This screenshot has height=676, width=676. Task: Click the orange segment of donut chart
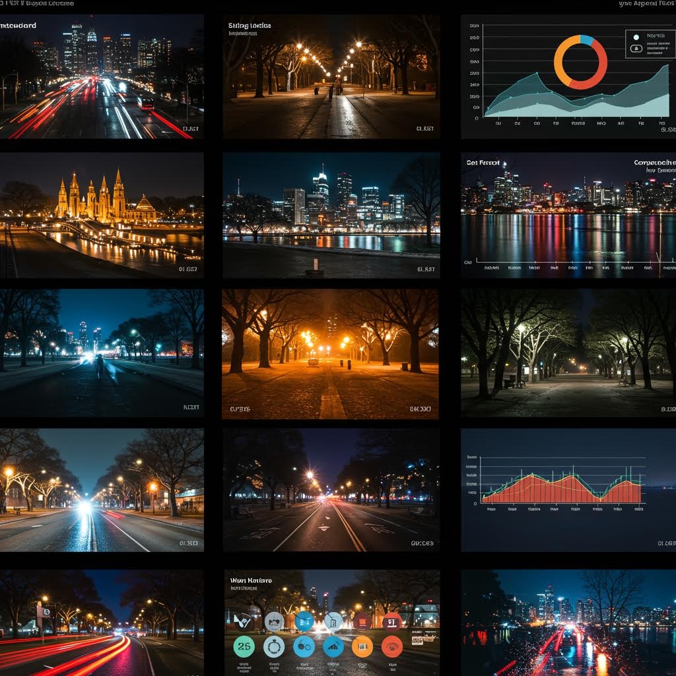(x=559, y=61)
